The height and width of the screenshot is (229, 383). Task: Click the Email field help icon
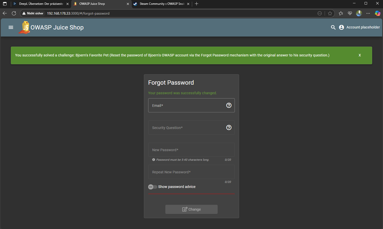[x=229, y=105]
